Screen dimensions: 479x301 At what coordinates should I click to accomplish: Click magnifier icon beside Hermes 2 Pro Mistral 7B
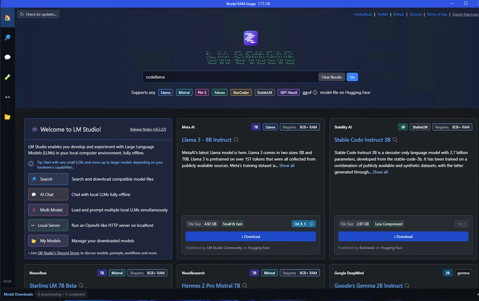point(245,285)
